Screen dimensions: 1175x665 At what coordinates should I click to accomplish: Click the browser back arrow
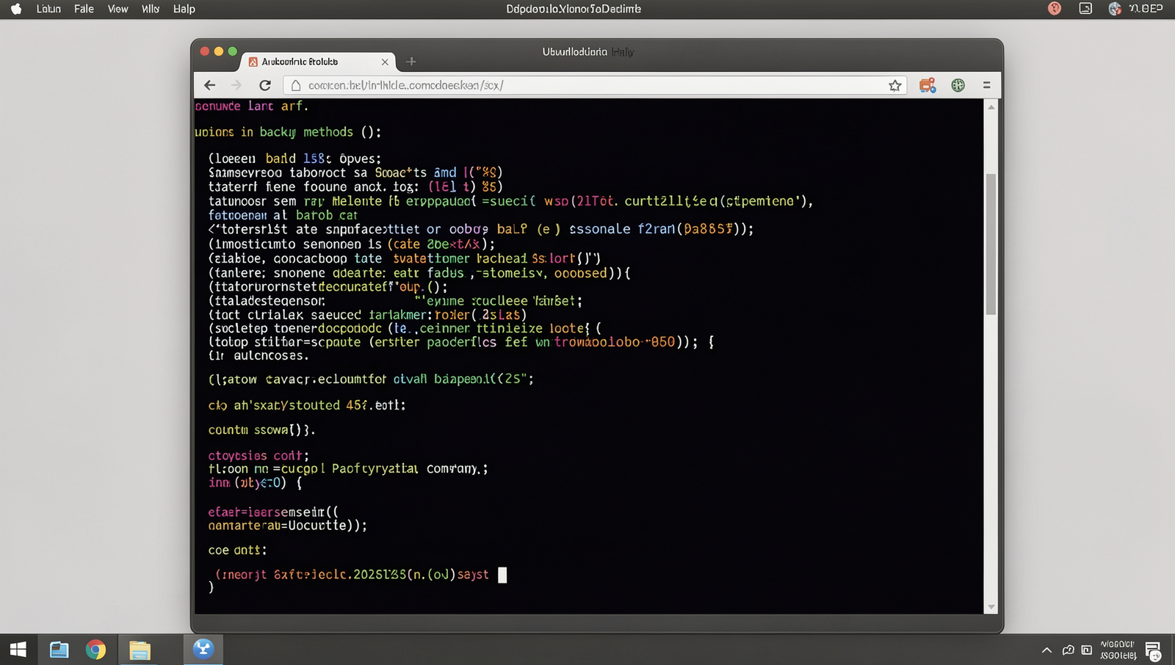click(210, 85)
